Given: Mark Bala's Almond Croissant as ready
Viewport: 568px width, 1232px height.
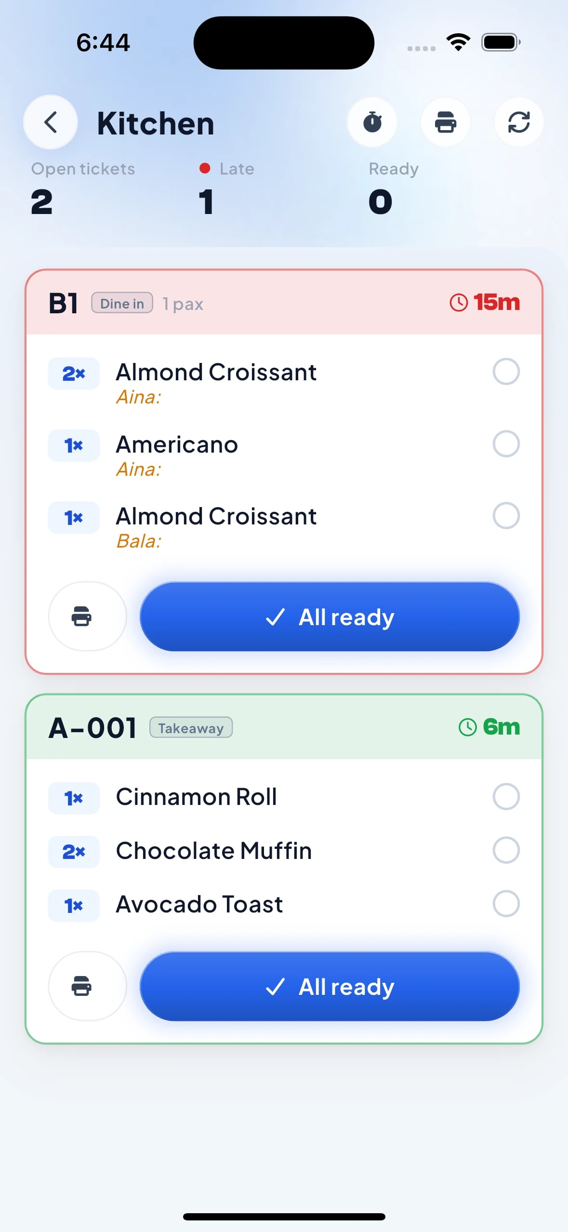Looking at the screenshot, I should pos(506,516).
